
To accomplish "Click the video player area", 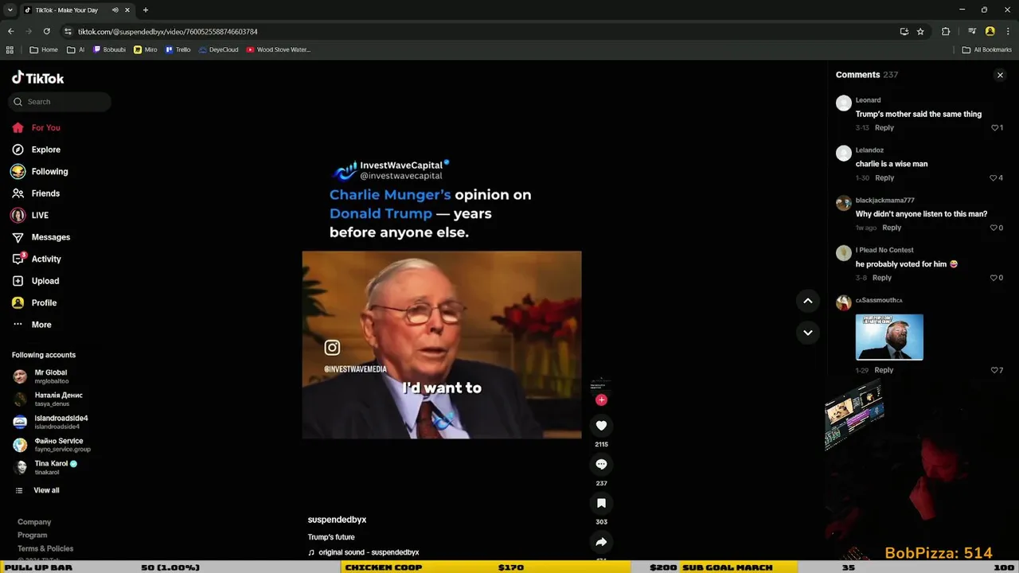I will tap(442, 345).
